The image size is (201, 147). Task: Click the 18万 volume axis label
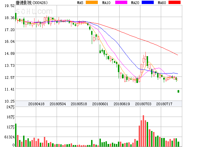point(10,117)
